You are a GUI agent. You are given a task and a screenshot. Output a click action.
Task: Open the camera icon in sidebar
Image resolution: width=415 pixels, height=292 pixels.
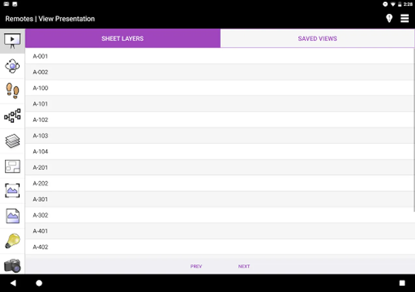[12, 266]
